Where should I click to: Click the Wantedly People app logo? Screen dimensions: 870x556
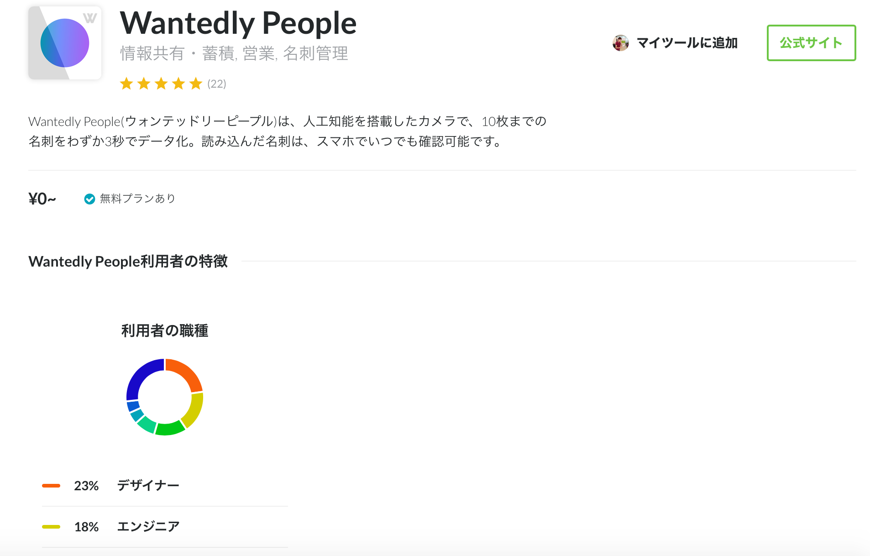(x=65, y=43)
